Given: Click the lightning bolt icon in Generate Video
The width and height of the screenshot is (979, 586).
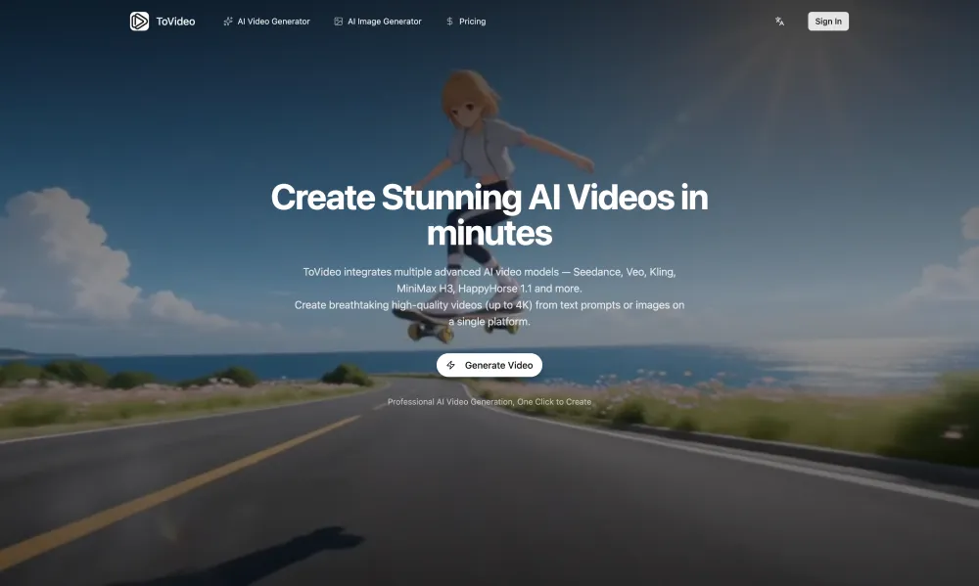Looking at the screenshot, I should tap(450, 365).
